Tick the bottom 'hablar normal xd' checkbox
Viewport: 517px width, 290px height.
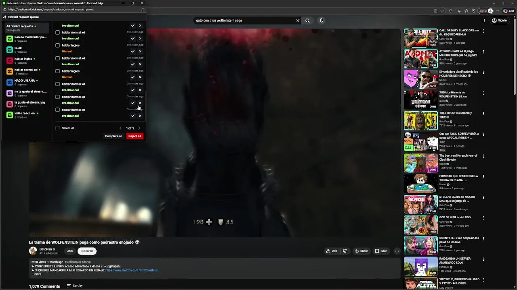pos(57,110)
